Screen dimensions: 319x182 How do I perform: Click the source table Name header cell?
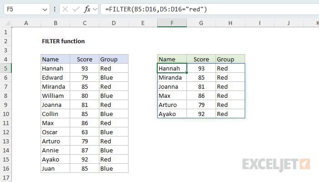[x=55, y=59]
